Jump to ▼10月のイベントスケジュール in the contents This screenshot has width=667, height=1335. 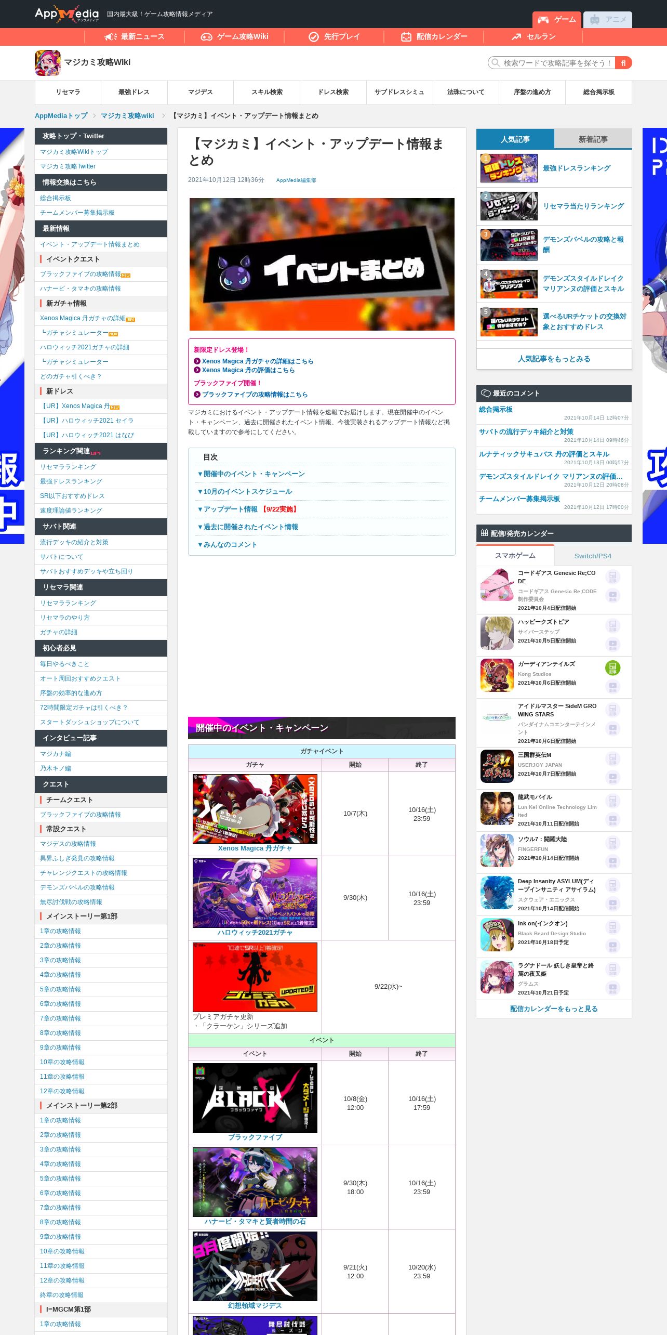pyautogui.click(x=245, y=492)
